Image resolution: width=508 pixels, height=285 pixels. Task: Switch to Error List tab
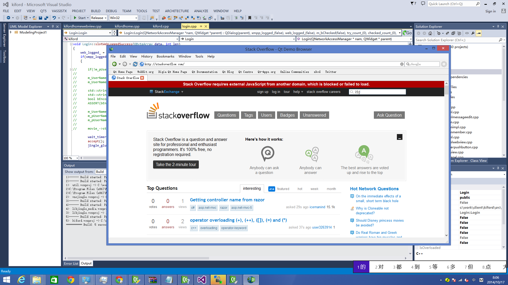pos(71,263)
